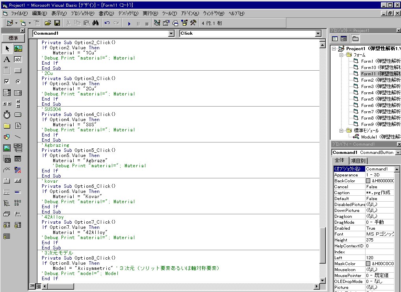Select the TextBox control tool
Image resolution: width=401 pixels, height=292 pixels.
click(x=18, y=60)
